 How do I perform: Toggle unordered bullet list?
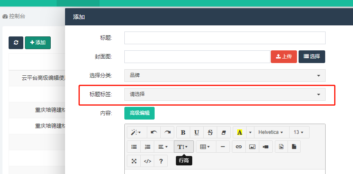(134, 147)
